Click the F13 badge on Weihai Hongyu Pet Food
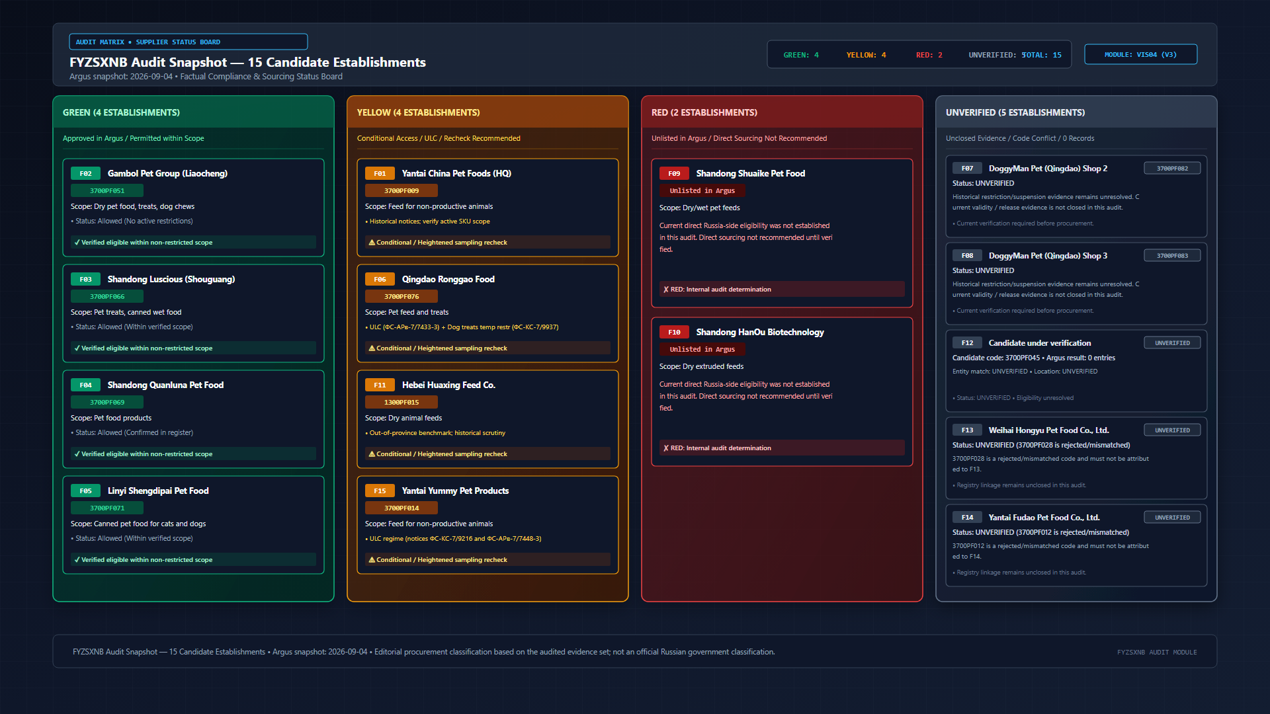Image resolution: width=1270 pixels, height=714 pixels. tap(967, 430)
